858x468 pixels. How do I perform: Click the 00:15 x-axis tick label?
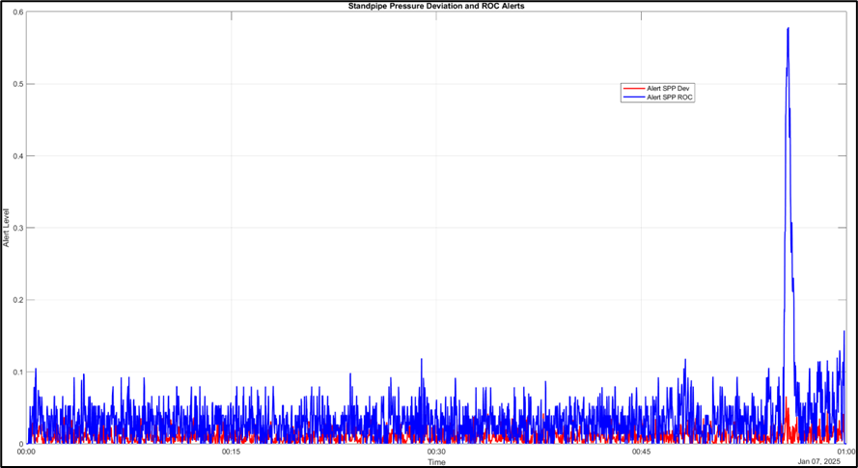pyautogui.click(x=232, y=452)
